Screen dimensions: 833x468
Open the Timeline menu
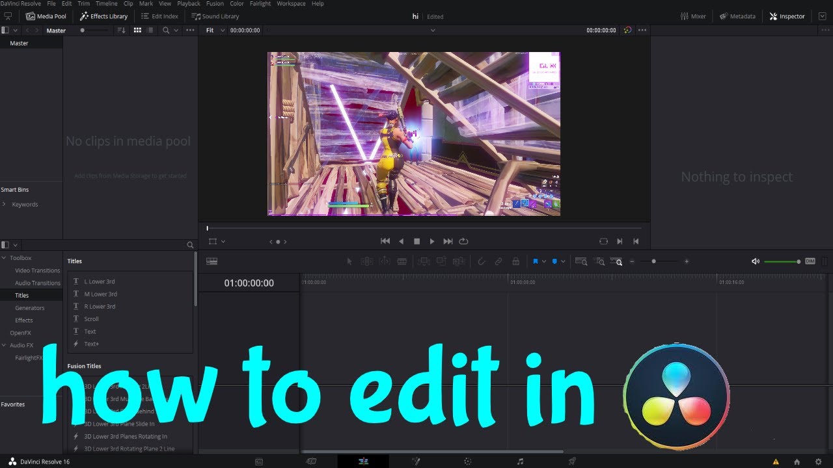pos(107,4)
